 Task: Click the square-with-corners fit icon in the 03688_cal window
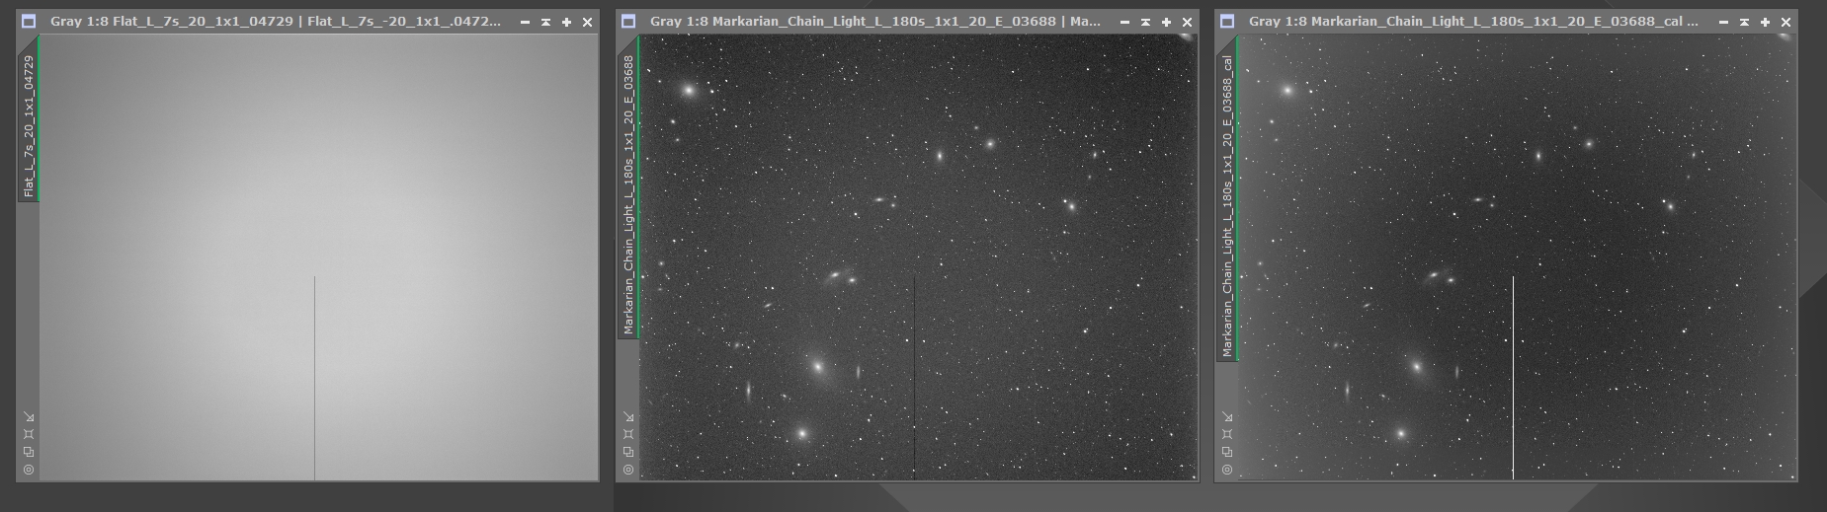pyautogui.click(x=1227, y=434)
